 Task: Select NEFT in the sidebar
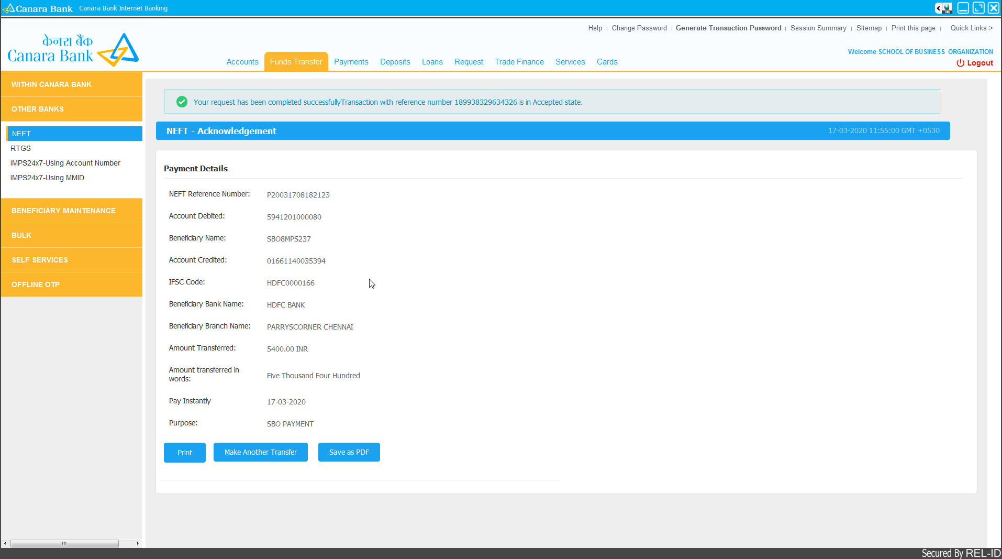tap(74, 134)
